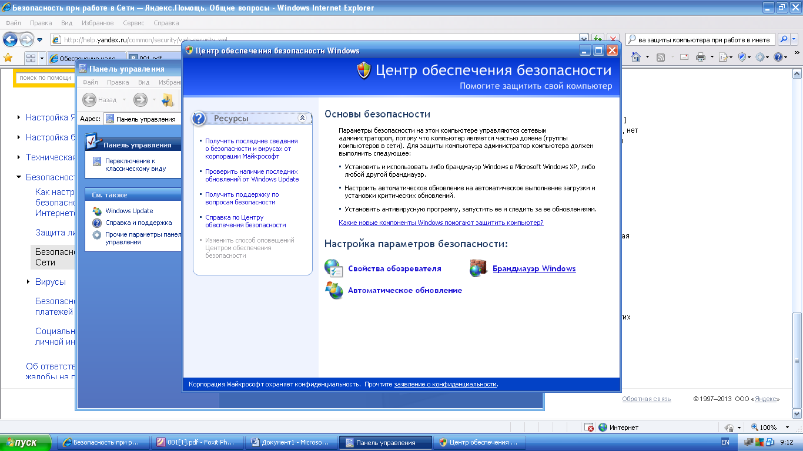Click the IE search input field
Viewport: 803px width, 451px height.
700,39
